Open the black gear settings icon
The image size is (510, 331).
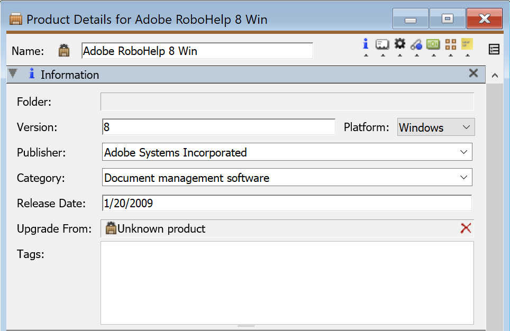(x=400, y=44)
